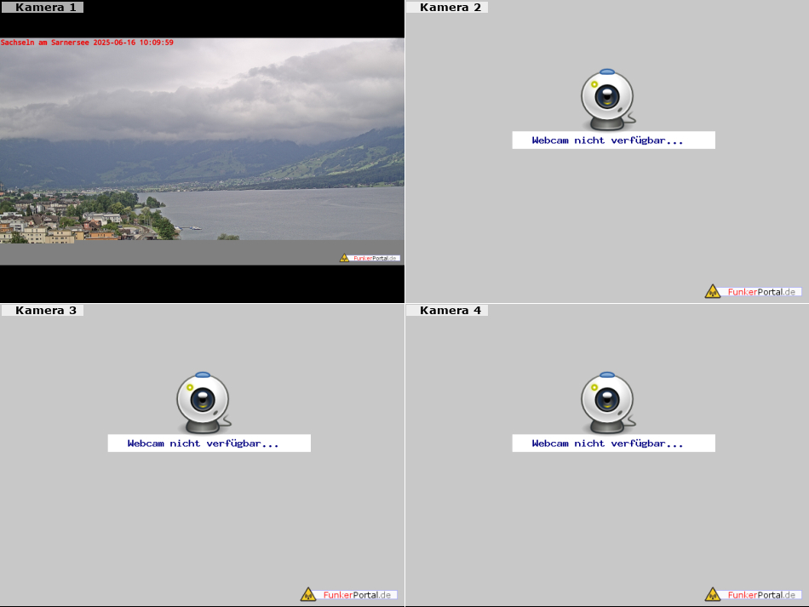Select the Kamera 1 label
Screen dimensions: 809x607
(x=43, y=7)
